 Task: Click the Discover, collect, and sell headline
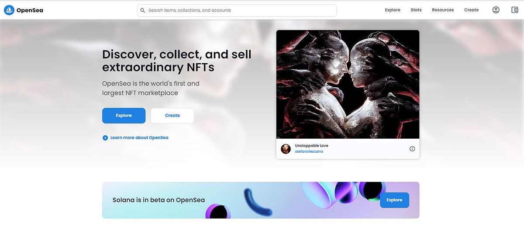click(x=177, y=61)
